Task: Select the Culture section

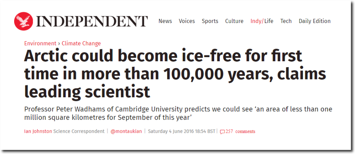Action: point(234,21)
